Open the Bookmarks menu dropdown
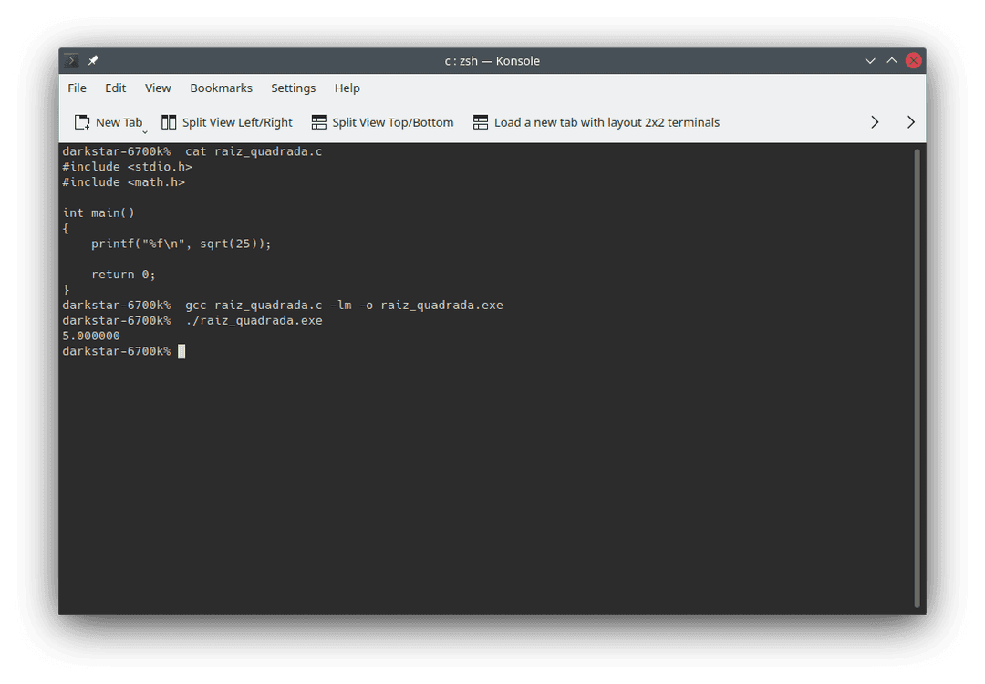The height and width of the screenshot is (684, 985). (221, 88)
